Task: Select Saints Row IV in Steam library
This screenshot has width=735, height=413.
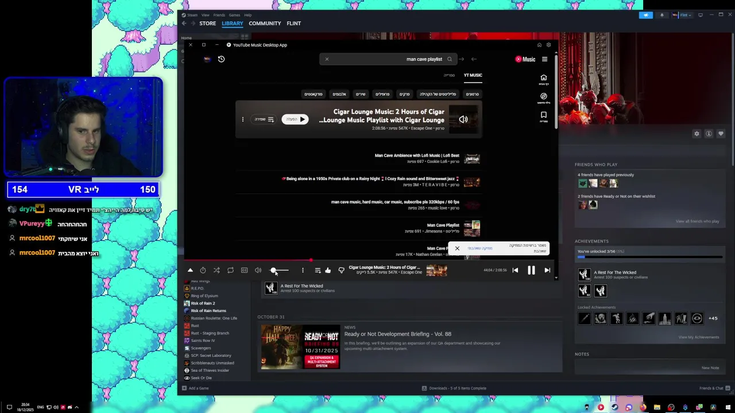Action: pyautogui.click(x=203, y=341)
